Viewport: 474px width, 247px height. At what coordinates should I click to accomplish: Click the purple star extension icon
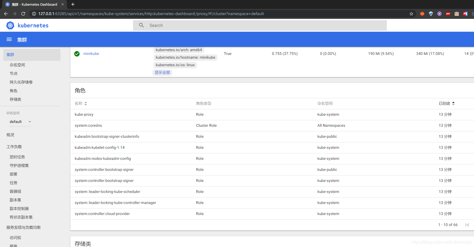[x=439, y=14]
